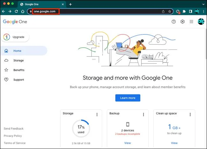Click the 17% used storage ring
This screenshot has width=207, height=149.
coord(81,128)
